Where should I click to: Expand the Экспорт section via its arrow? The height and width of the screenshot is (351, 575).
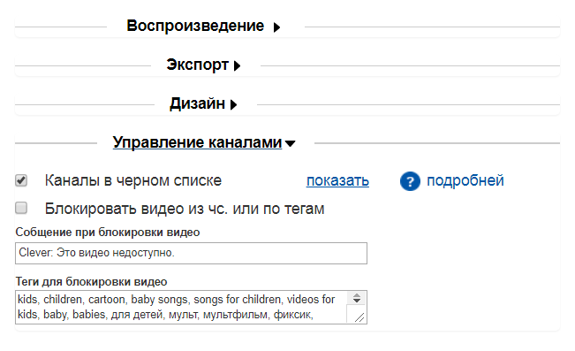237,66
